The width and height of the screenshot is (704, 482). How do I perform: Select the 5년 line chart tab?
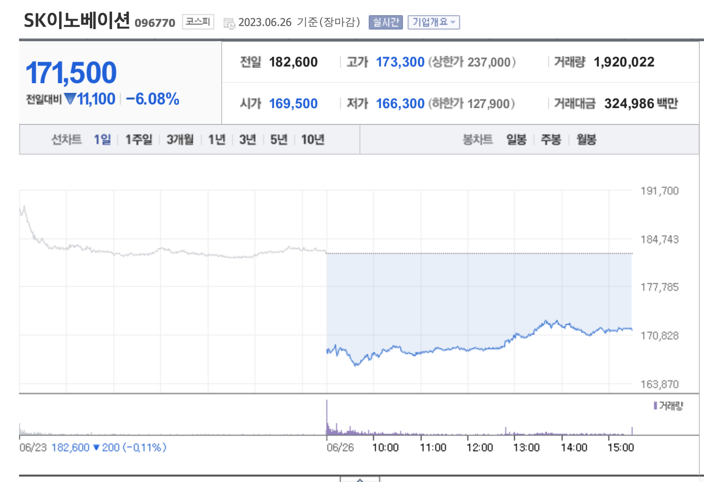click(x=278, y=139)
